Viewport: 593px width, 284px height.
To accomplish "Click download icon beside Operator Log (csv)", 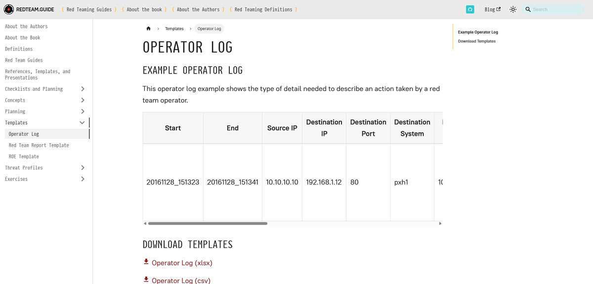I will [146, 280].
